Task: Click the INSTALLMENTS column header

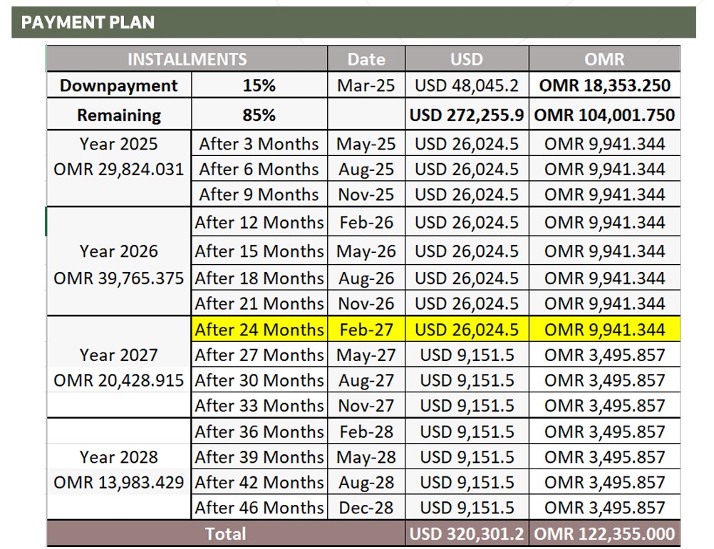Action: pyautogui.click(x=187, y=59)
